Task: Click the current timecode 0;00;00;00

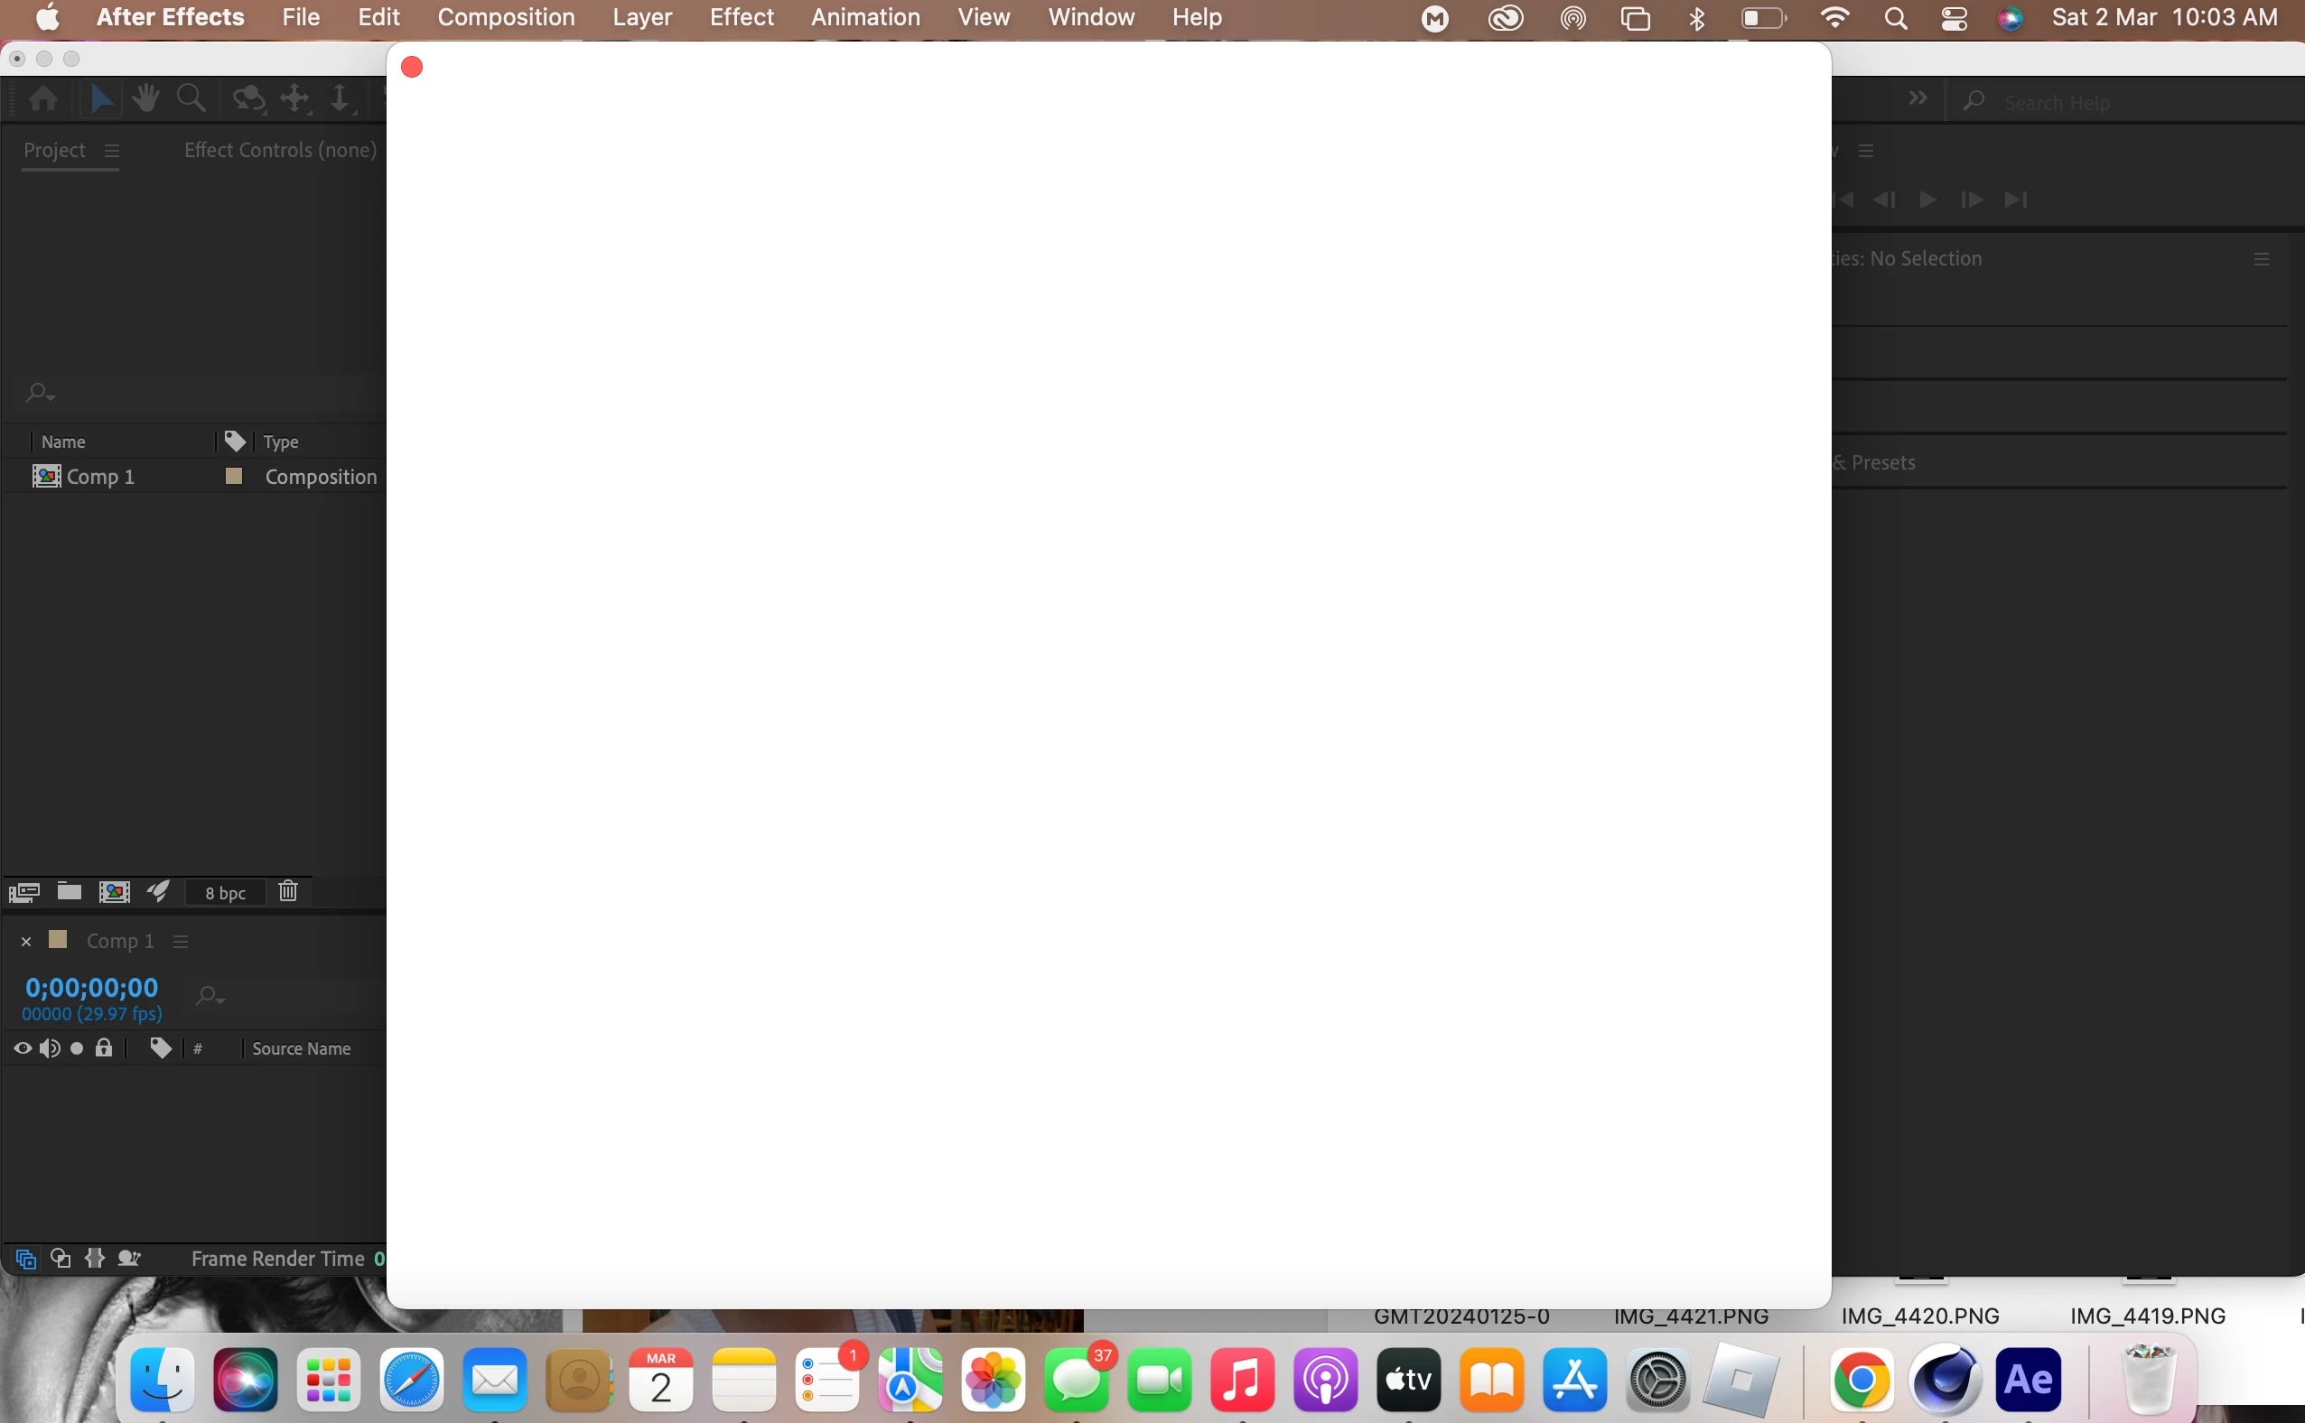Action: point(91,987)
